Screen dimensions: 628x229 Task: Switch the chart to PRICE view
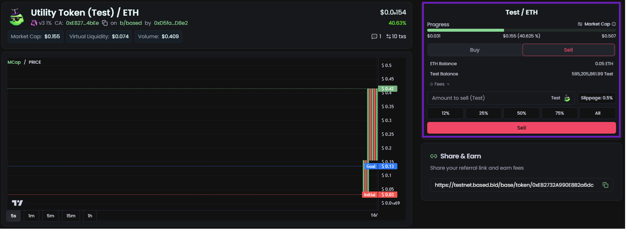(x=35, y=62)
